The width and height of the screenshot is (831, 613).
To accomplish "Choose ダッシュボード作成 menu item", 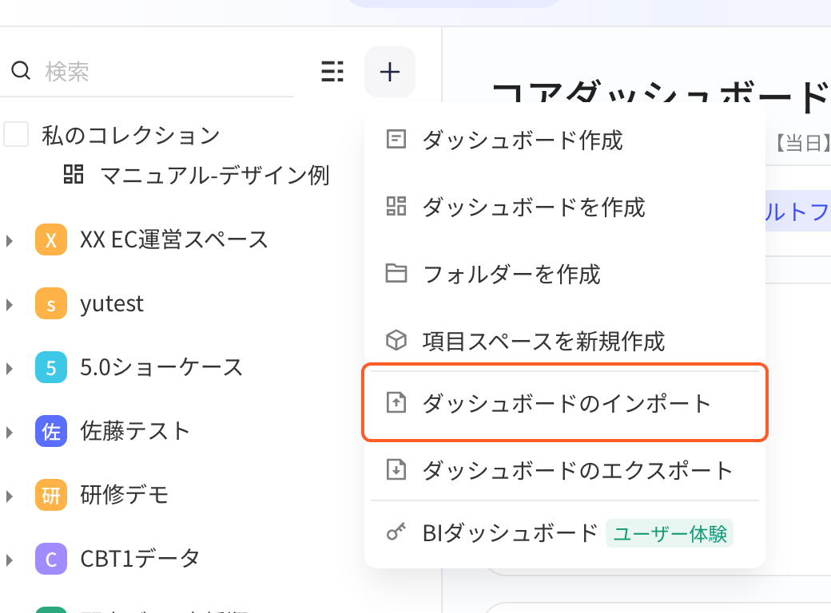I will pyautogui.click(x=564, y=140).
